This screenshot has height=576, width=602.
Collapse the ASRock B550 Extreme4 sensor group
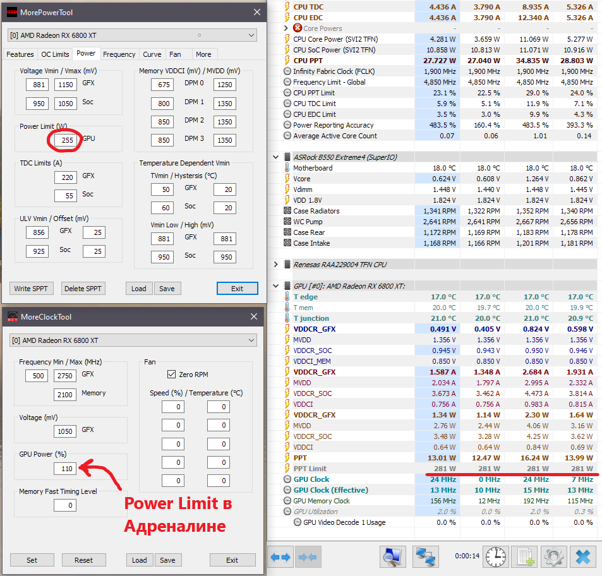coord(275,157)
